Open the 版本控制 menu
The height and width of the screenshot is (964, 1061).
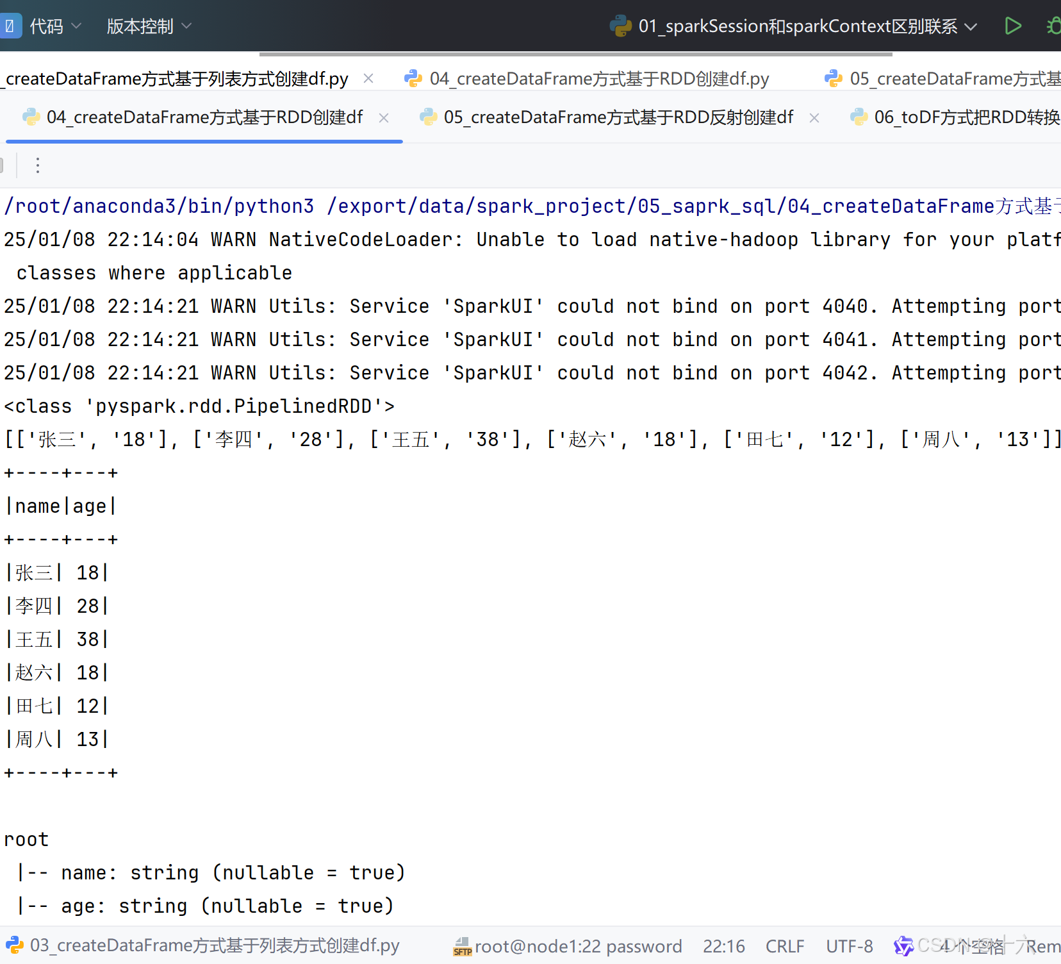point(149,26)
